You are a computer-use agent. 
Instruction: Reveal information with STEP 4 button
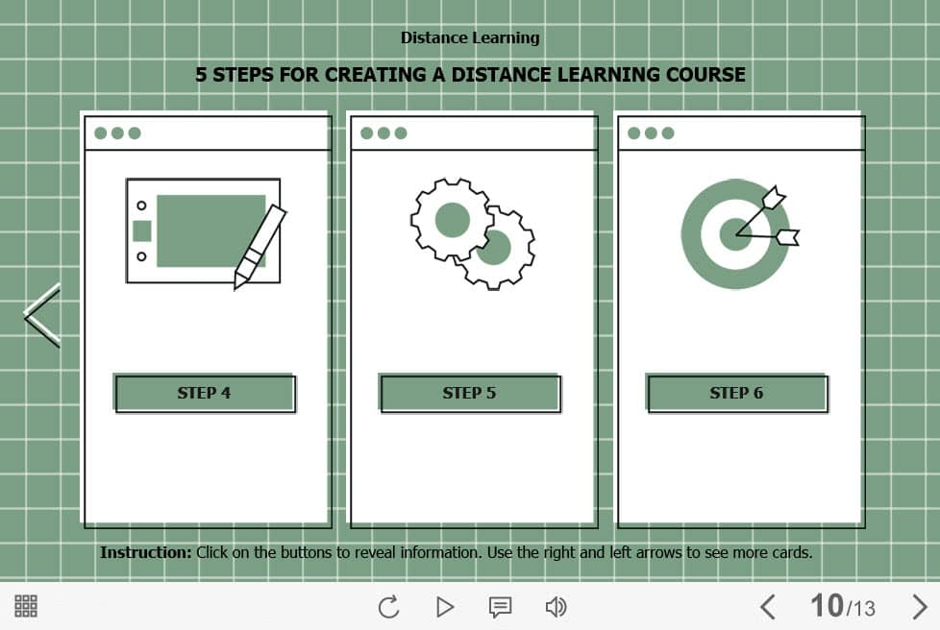pos(205,393)
